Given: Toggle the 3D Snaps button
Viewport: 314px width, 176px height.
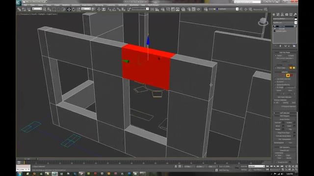Looking at the screenshot, I should point(109,9).
